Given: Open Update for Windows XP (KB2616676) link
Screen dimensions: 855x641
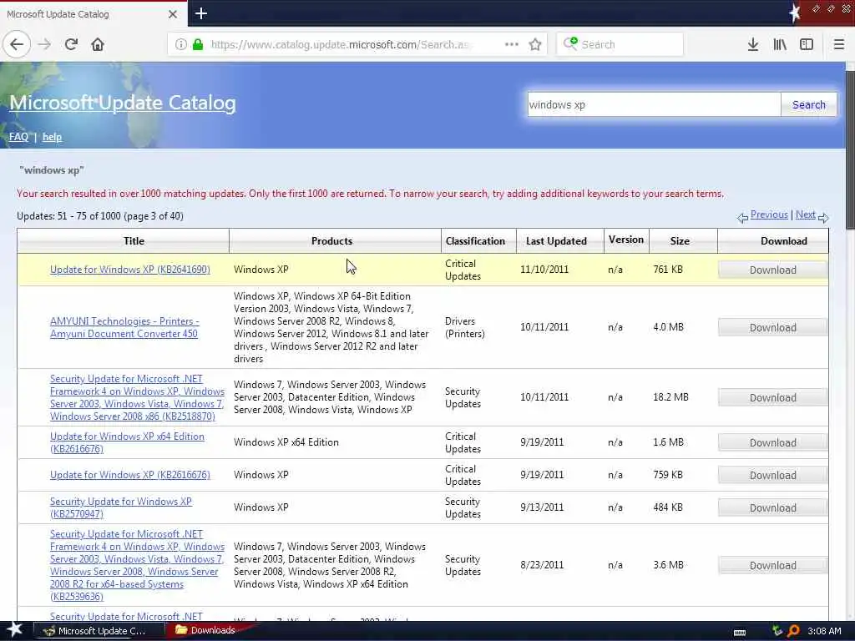Looking at the screenshot, I should (129, 475).
